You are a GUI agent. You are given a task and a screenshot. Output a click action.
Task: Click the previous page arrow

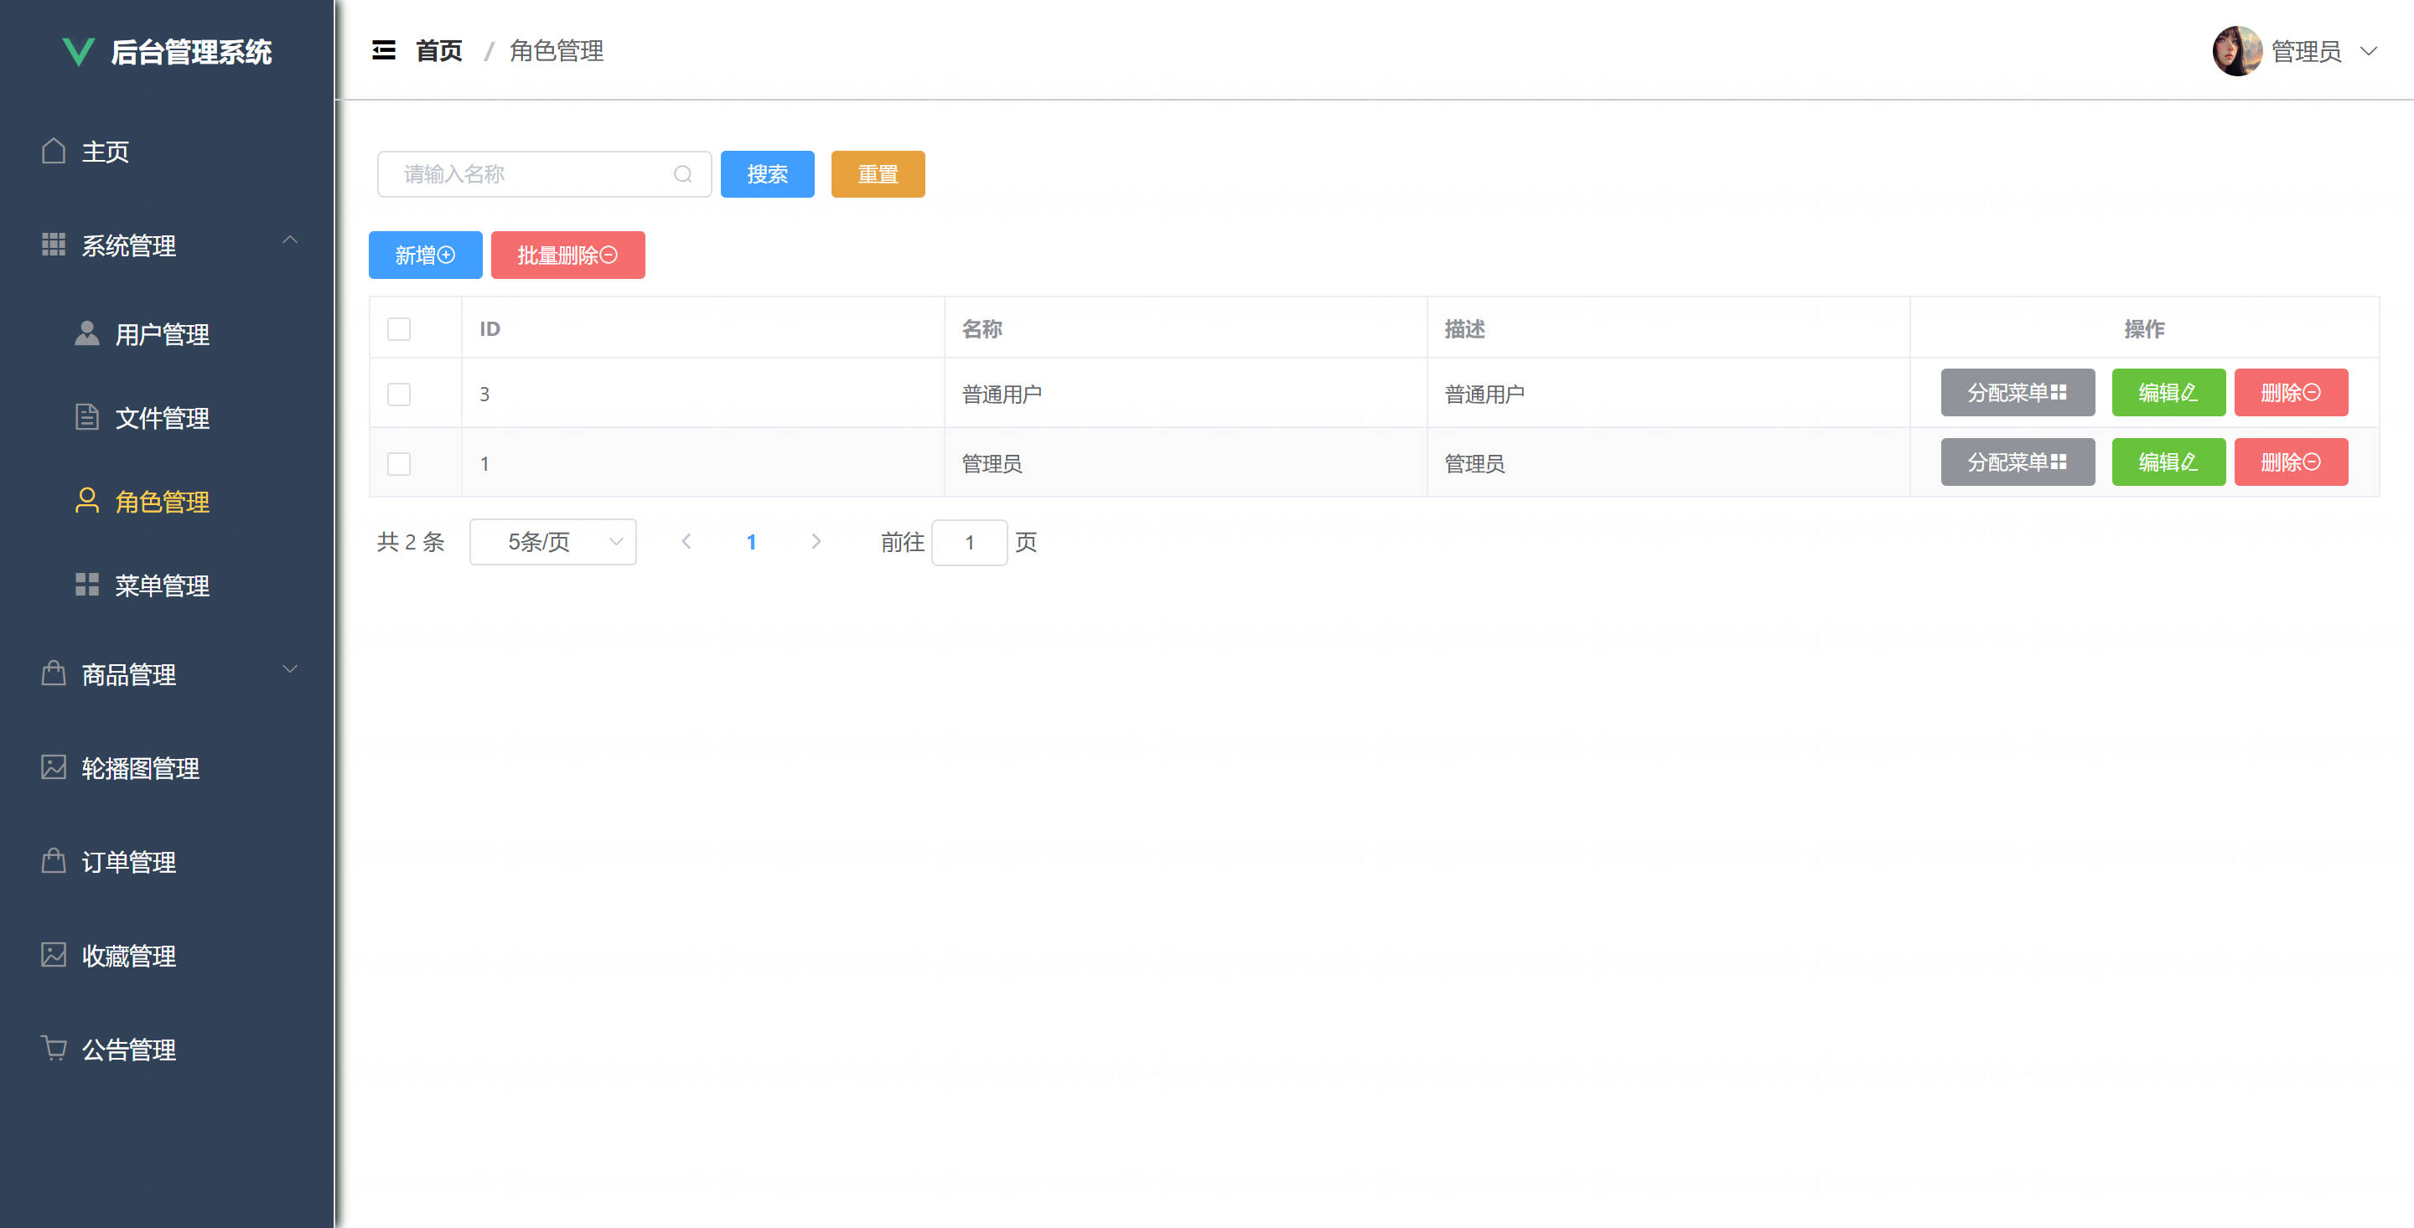coord(687,541)
